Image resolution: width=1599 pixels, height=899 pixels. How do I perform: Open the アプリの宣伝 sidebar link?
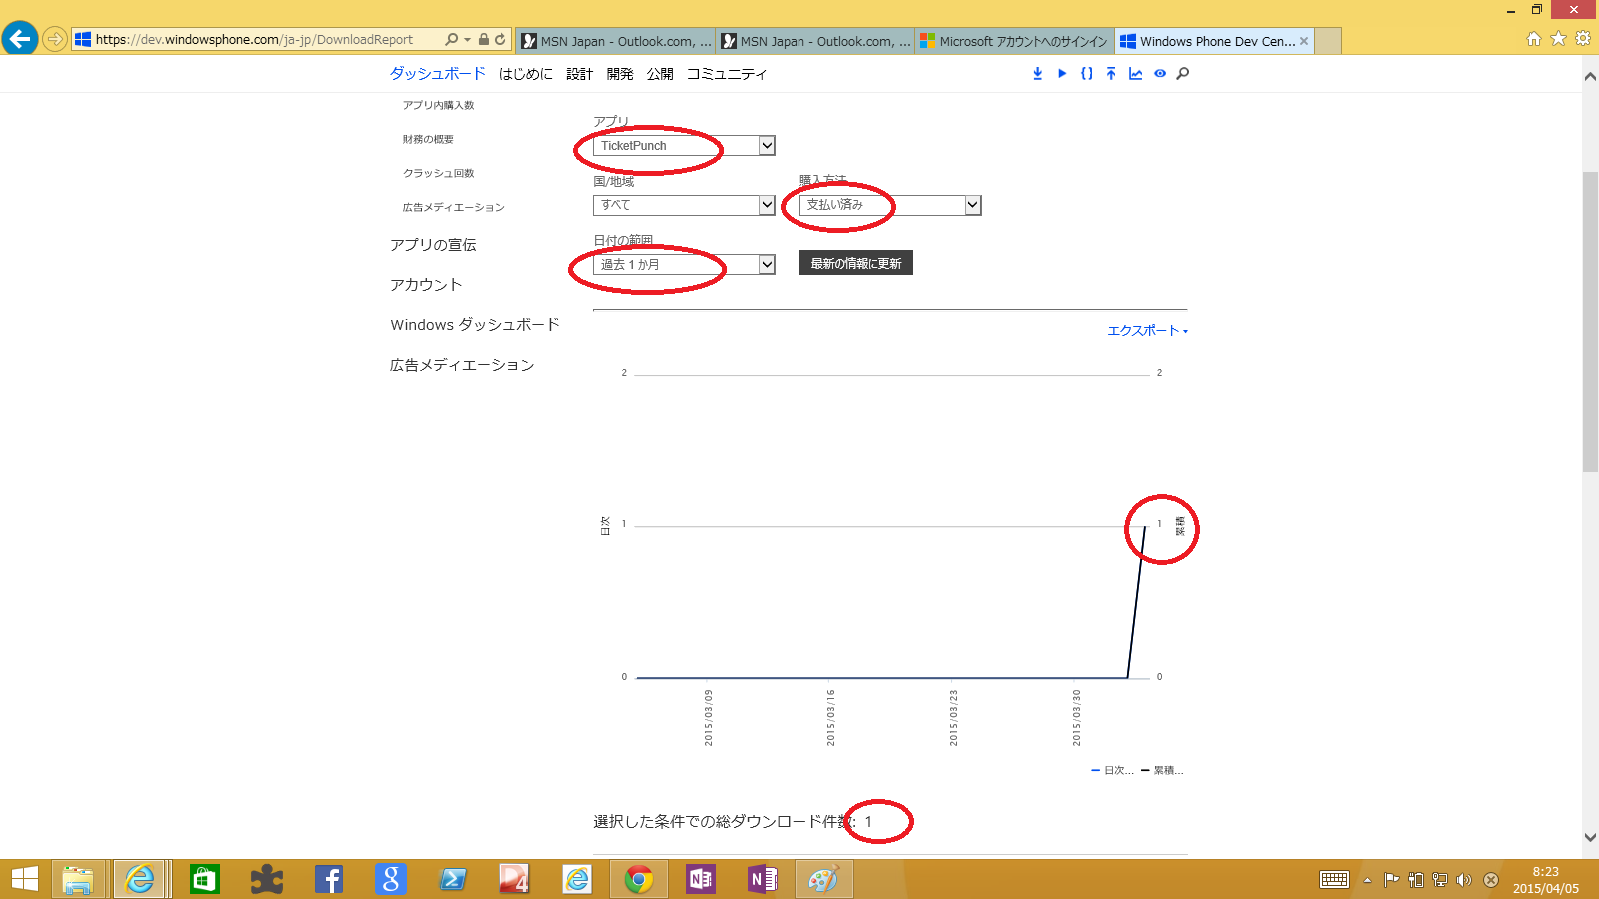point(433,245)
